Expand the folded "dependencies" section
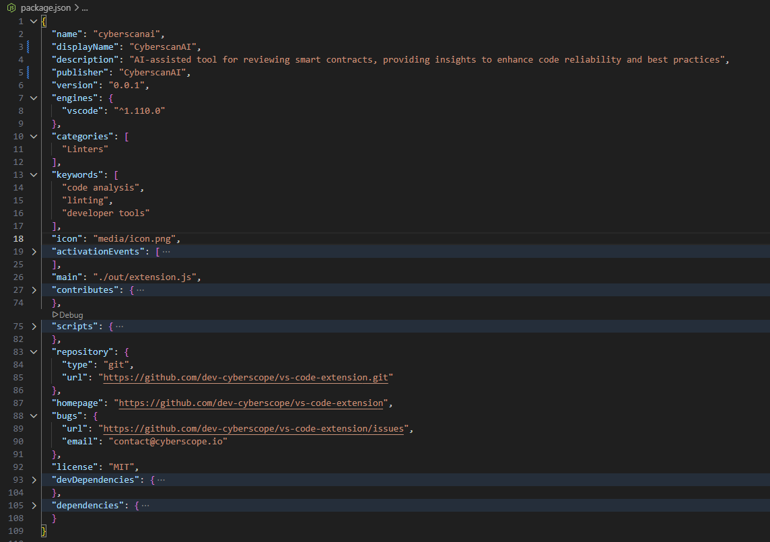Image resolution: width=770 pixels, height=542 pixels. pos(34,505)
